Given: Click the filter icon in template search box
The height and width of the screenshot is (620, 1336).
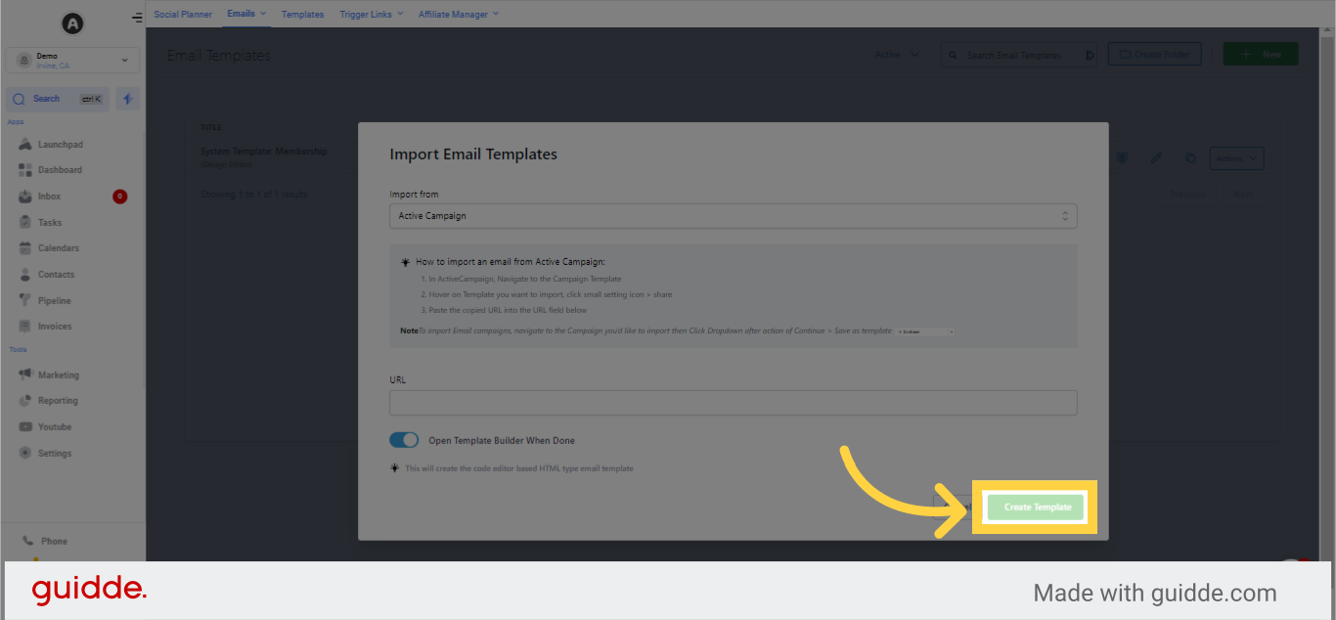Looking at the screenshot, I should pyautogui.click(x=1090, y=56).
